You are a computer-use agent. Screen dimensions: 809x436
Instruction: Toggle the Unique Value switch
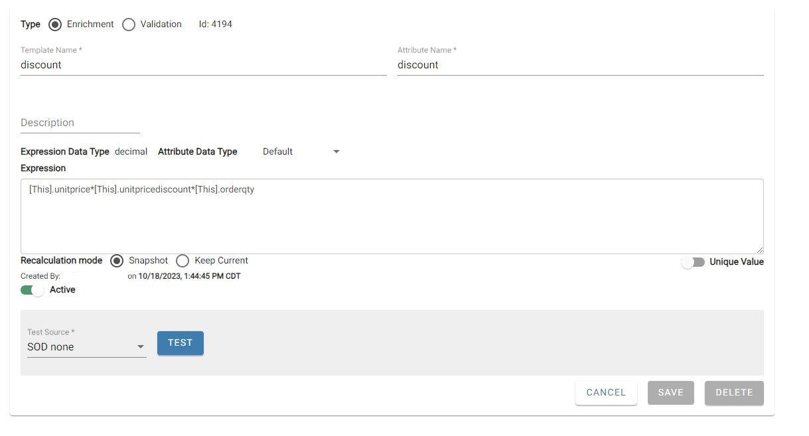(693, 262)
